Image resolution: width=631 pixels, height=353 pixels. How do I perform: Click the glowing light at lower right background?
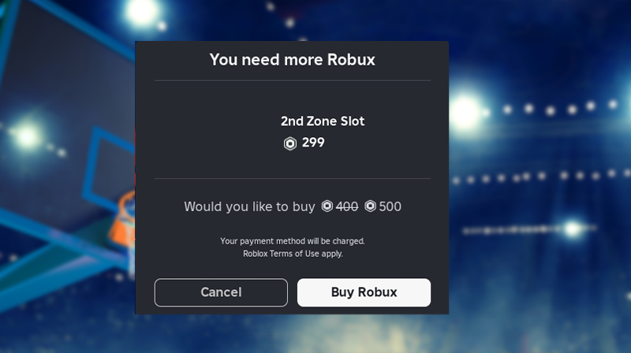(x=572, y=229)
